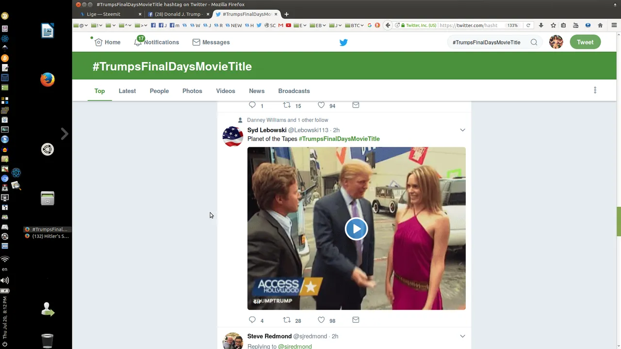
Task: Open the three-dot search options menu
Action: (595, 90)
